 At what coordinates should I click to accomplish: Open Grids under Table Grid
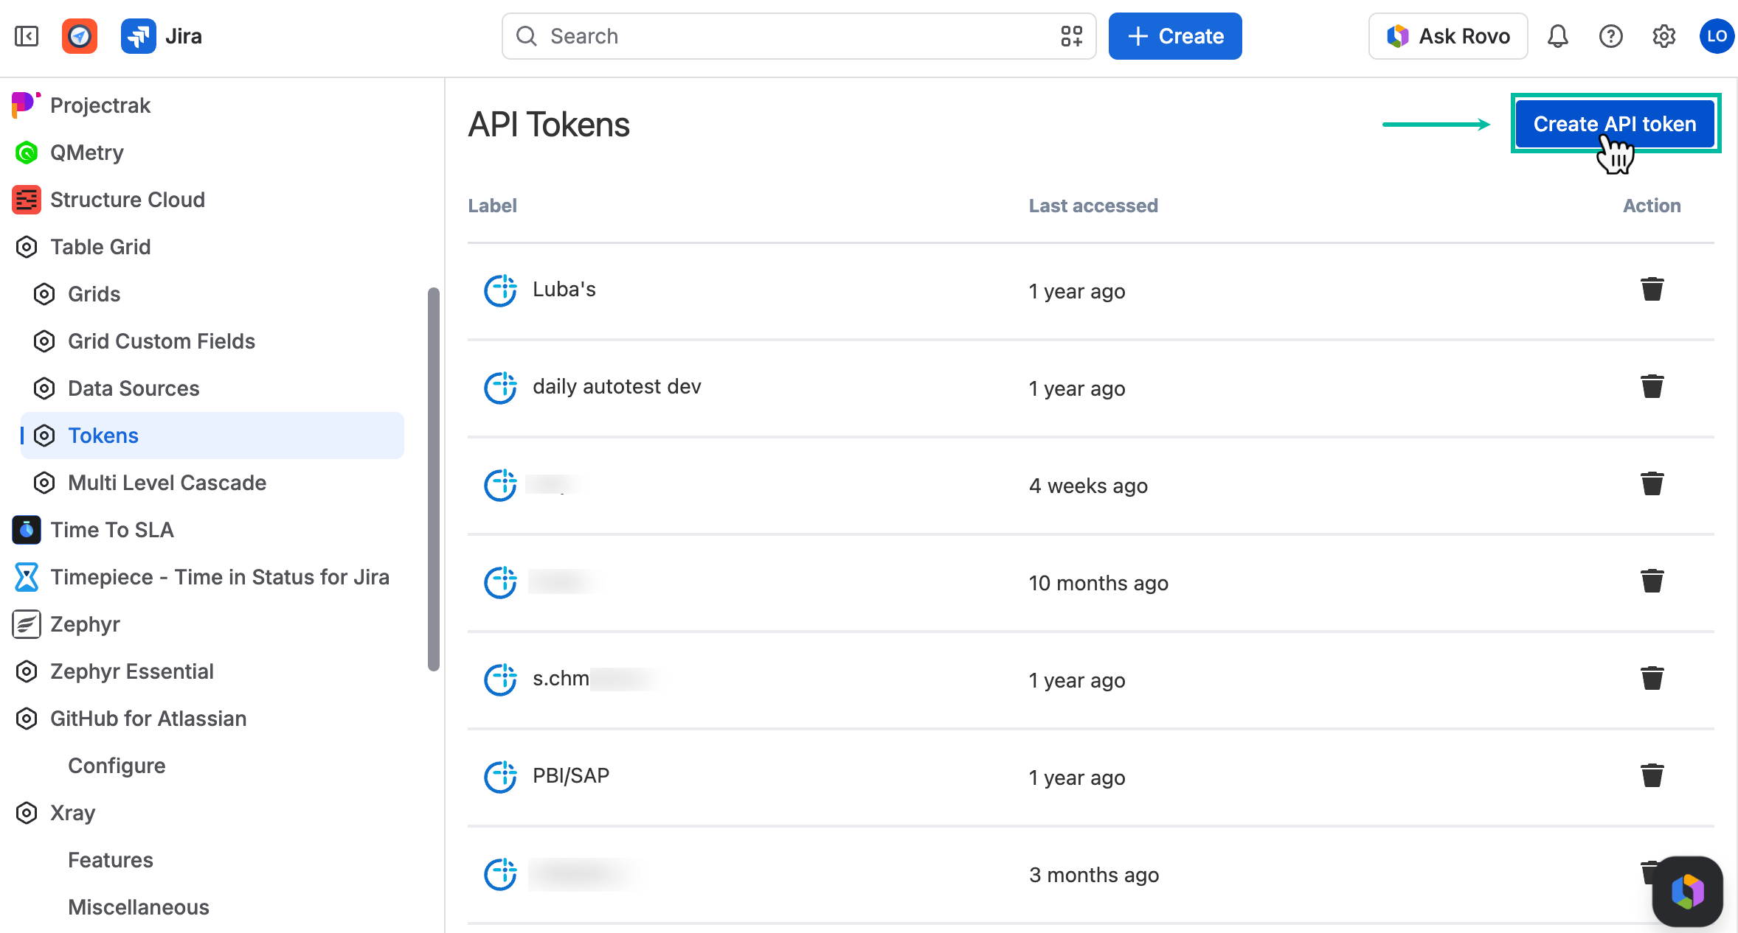pyautogui.click(x=94, y=294)
